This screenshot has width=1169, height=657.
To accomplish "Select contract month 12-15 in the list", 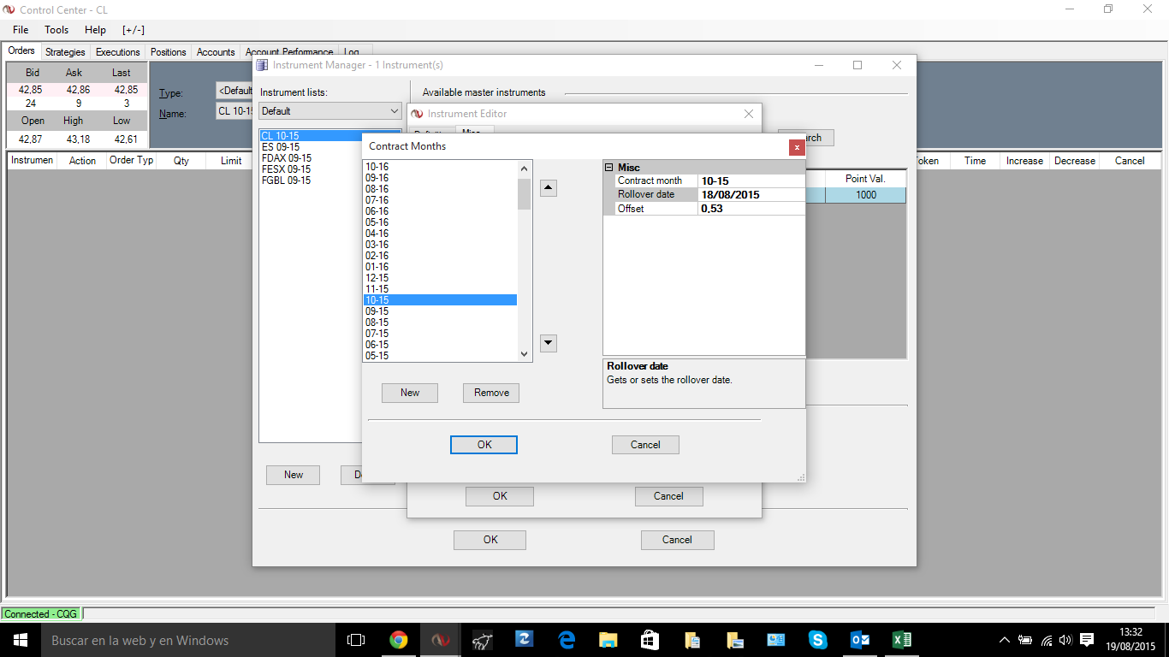I will pos(440,278).
